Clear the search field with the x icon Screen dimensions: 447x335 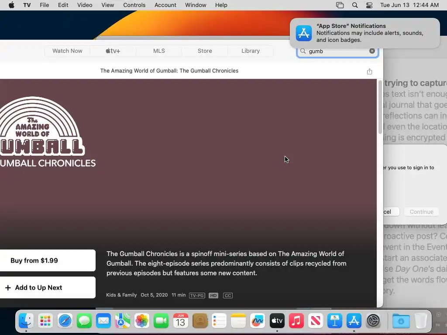[x=372, y=51]
